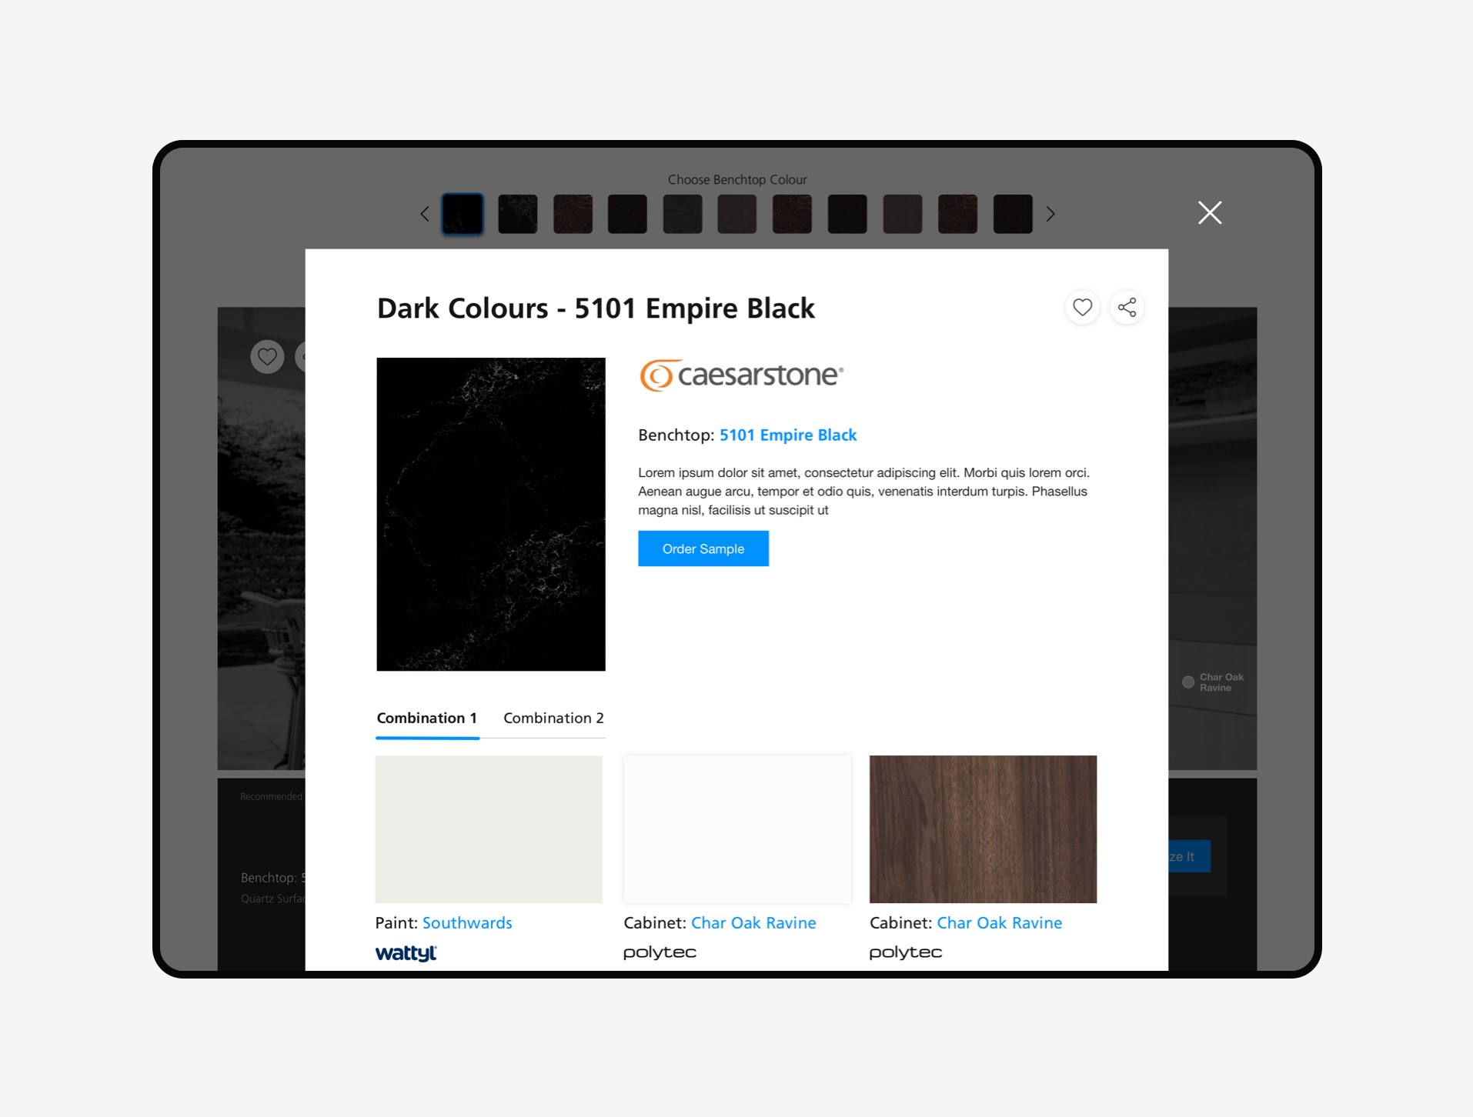Select the Char Oak Ravine hotspot marker
1473x1117 pixels.
coord(1188,682)
